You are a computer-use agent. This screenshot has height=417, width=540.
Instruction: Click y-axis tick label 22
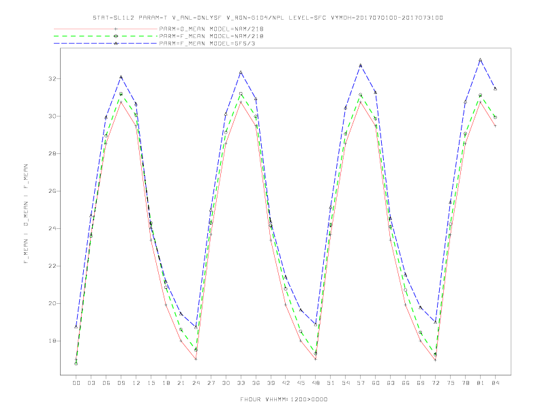point(52,266)
